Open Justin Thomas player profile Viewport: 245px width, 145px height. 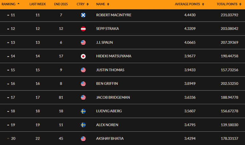110,70
